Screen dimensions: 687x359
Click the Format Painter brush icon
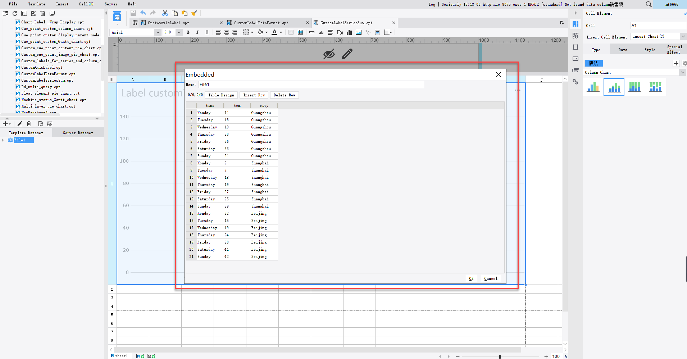[194, 13]
